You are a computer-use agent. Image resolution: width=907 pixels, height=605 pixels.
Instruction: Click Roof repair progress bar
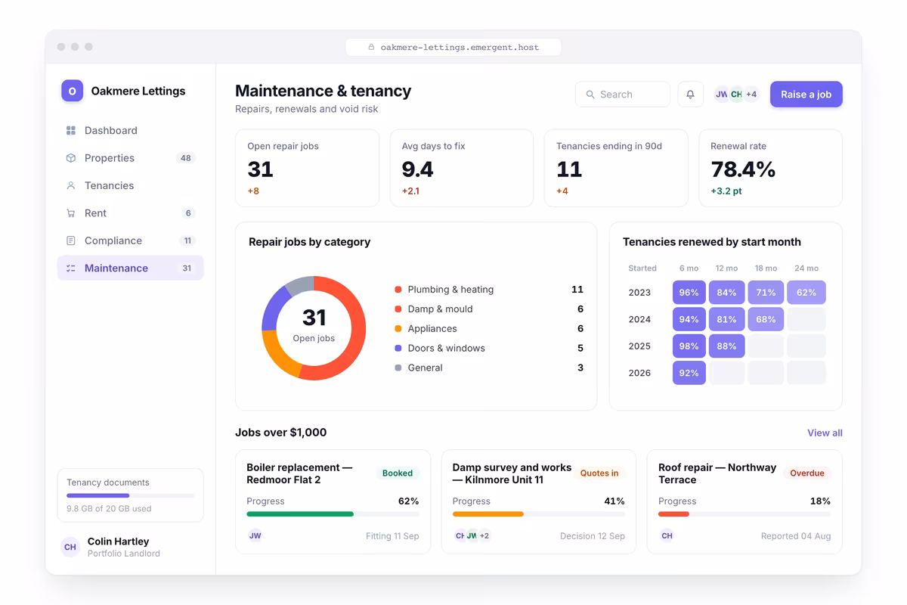[x=744, y=514]
